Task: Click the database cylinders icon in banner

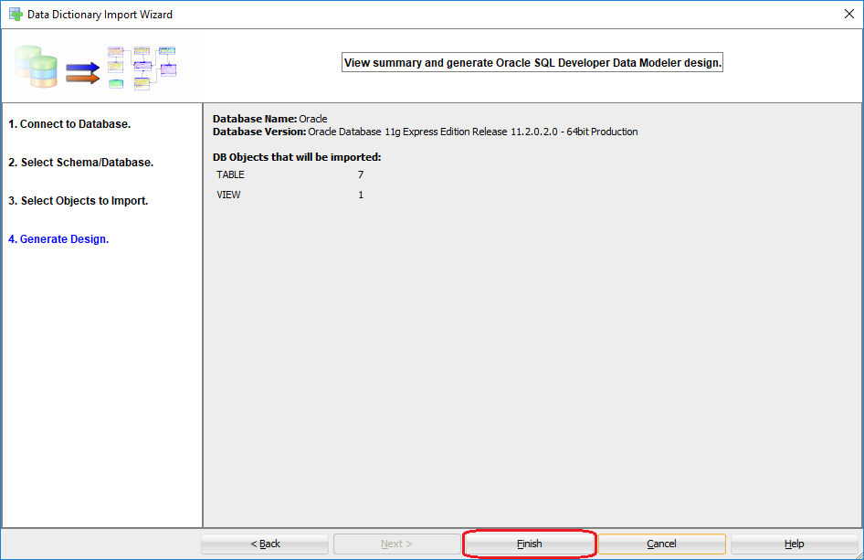Action: [37, 66]
